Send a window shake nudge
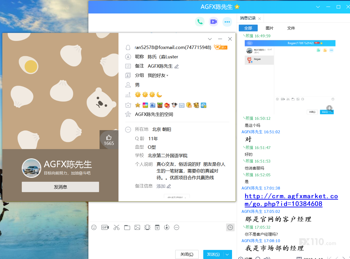 (x=148, y=227)
